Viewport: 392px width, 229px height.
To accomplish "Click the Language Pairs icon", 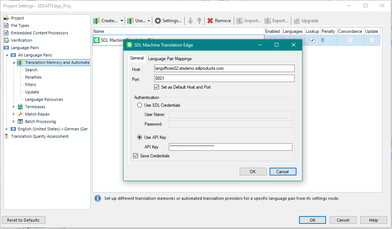I will coord(7,48).
